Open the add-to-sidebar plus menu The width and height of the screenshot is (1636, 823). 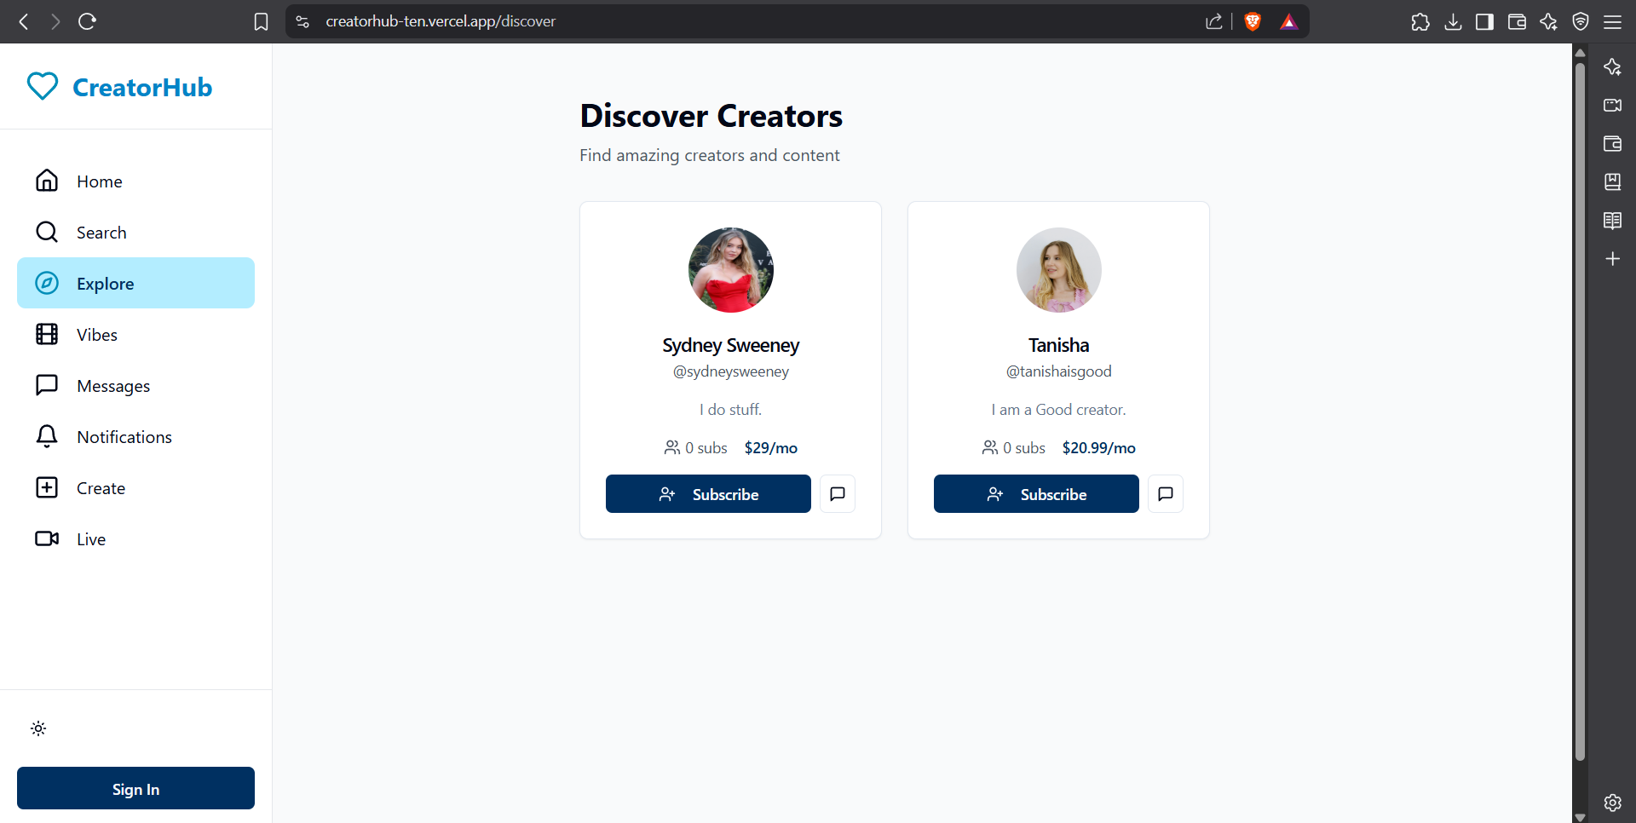(x=1613, y=258)
